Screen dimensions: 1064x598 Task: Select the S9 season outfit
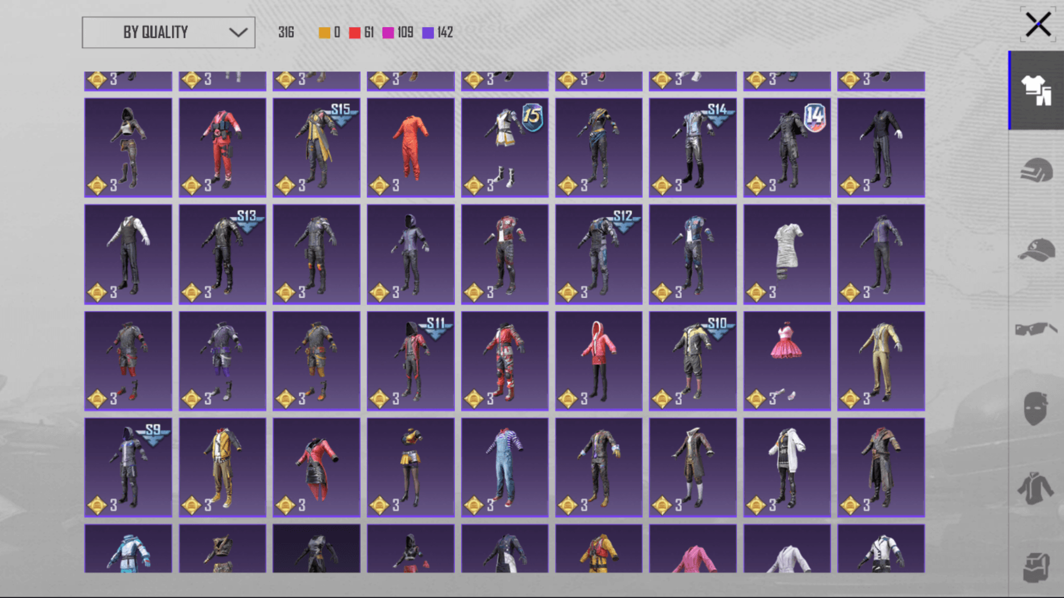[128, 467]
